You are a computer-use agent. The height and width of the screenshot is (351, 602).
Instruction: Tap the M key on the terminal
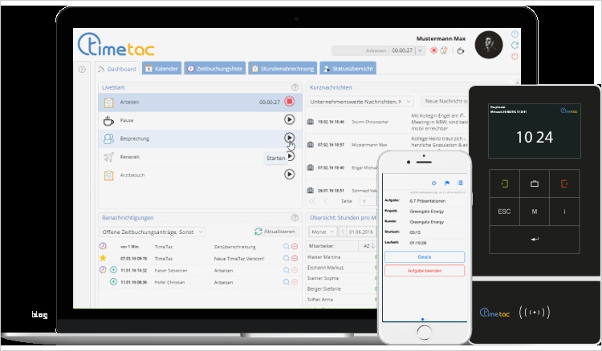(x=535, y=212)
